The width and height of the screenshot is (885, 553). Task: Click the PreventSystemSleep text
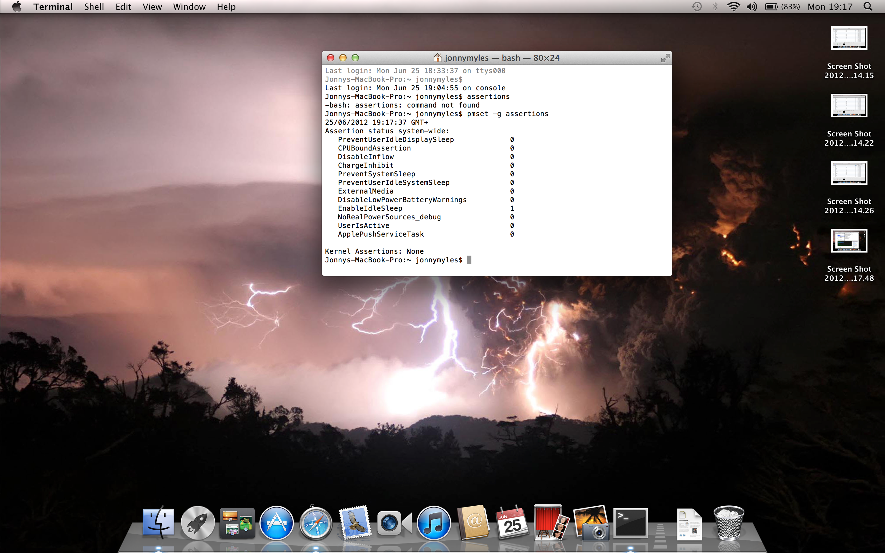[376, 174]
